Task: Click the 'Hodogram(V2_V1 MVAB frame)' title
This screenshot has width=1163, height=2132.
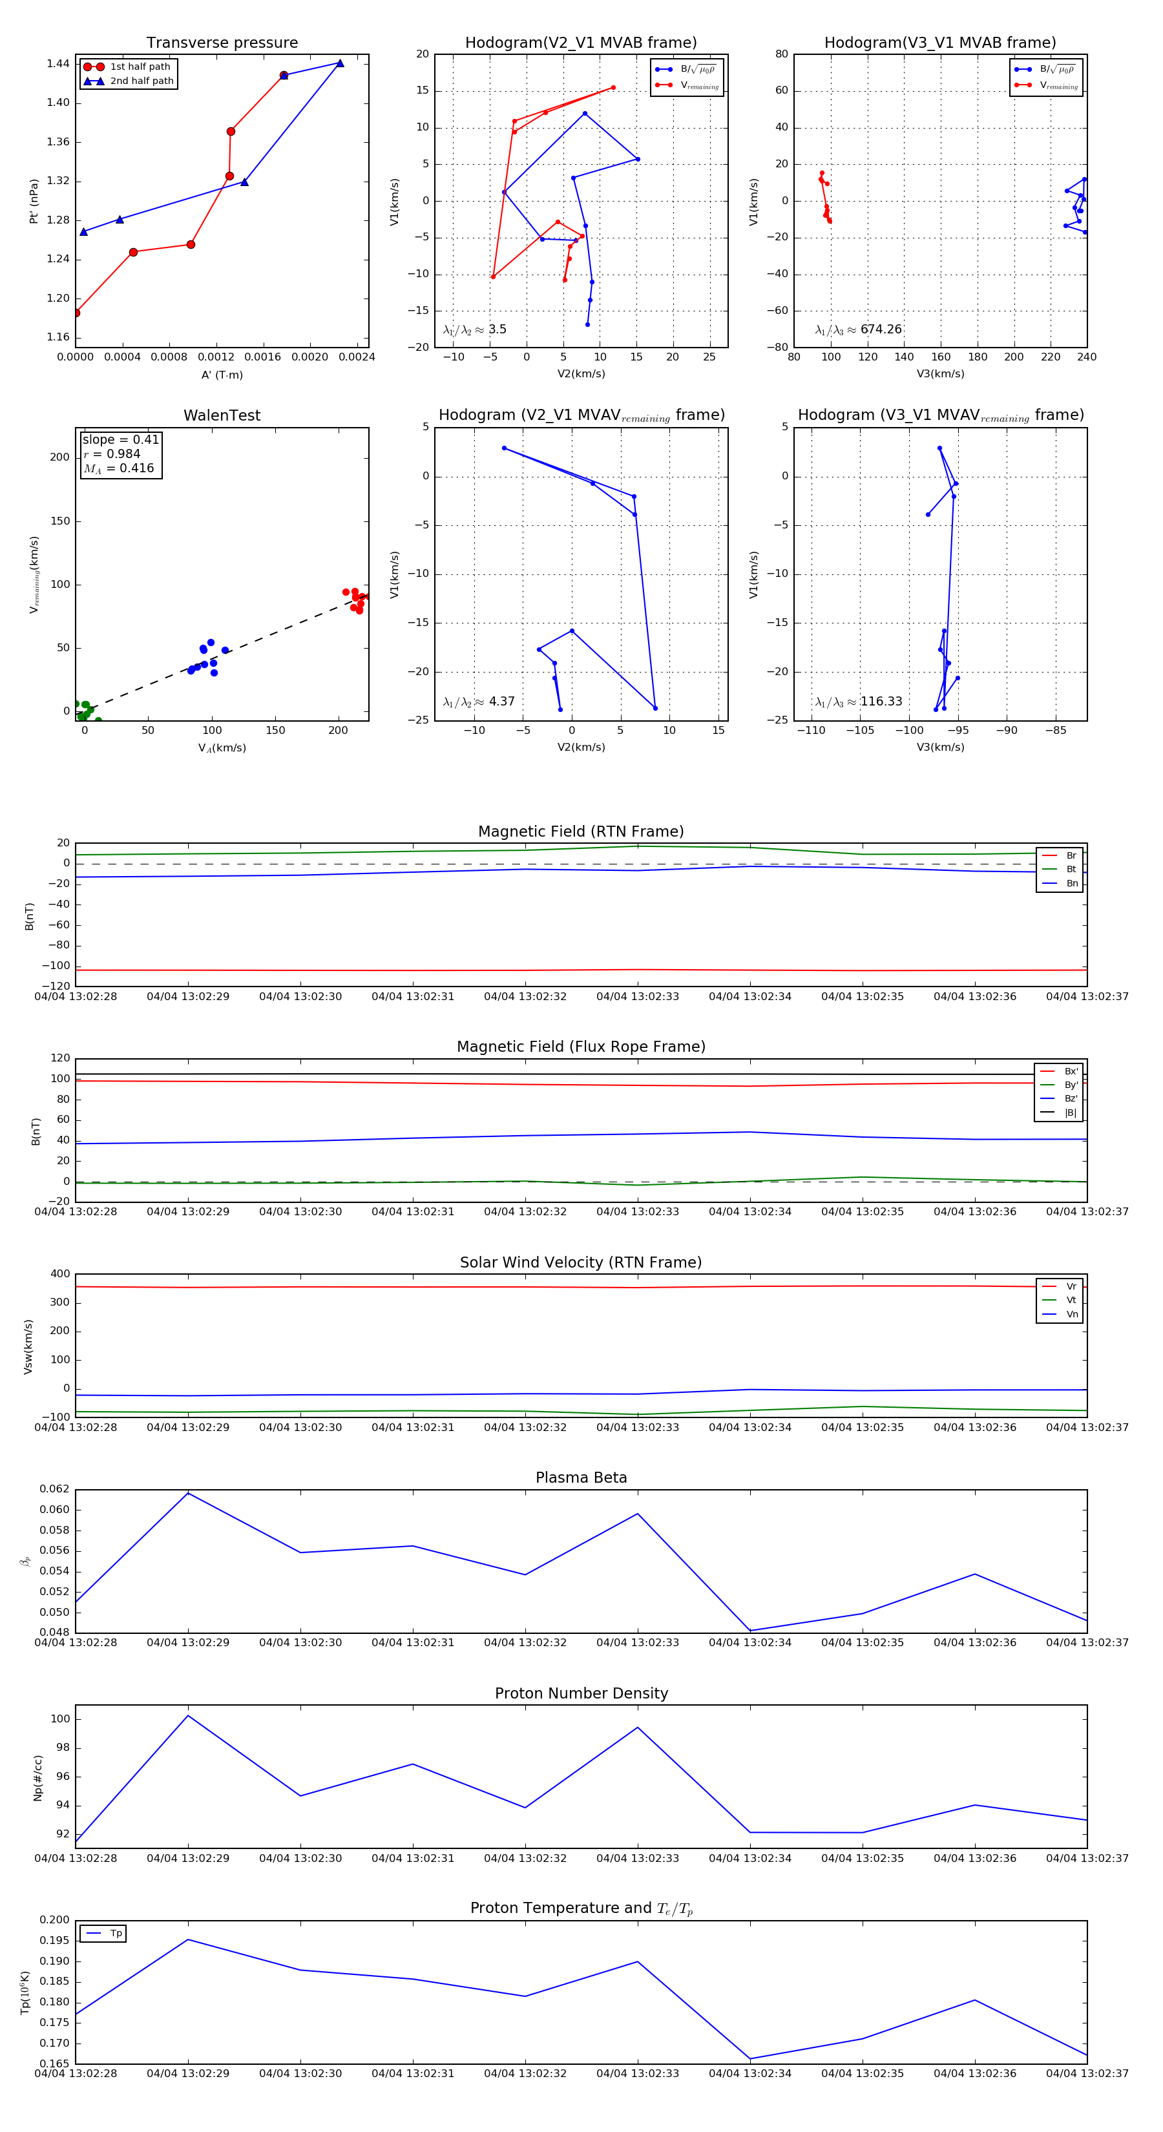Action: [580, 42]
